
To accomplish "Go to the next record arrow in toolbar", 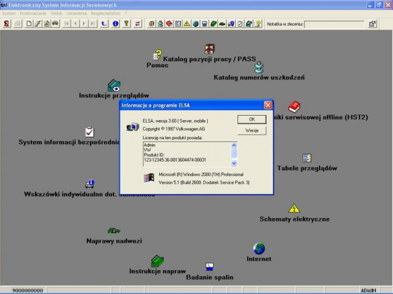I will pyautogui.click(x=84, y=24).
